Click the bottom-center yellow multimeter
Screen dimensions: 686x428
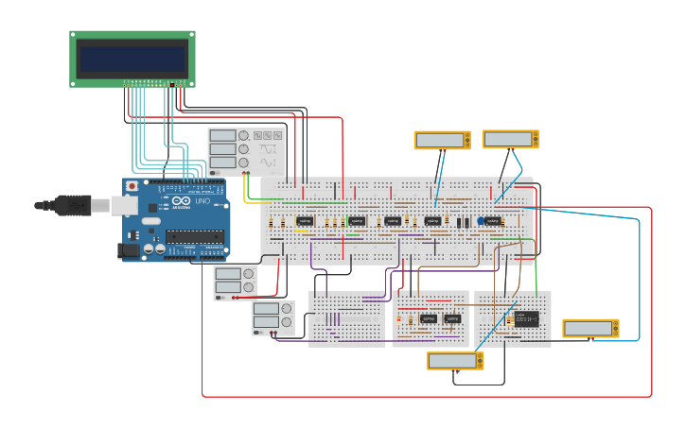point(455,361)
